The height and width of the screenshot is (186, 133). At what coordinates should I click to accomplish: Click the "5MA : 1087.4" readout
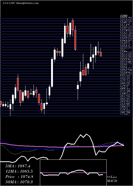18,166
